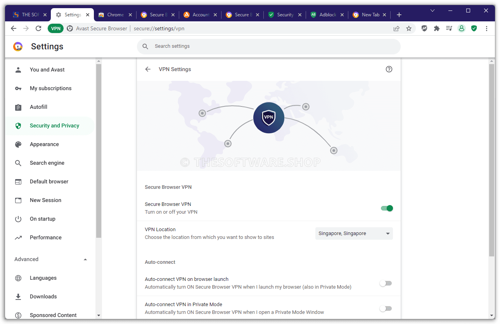This screenshot has width=500, height=324.
Task: Open the Adblock extension icon in toolbar
Action: point(424,28)
